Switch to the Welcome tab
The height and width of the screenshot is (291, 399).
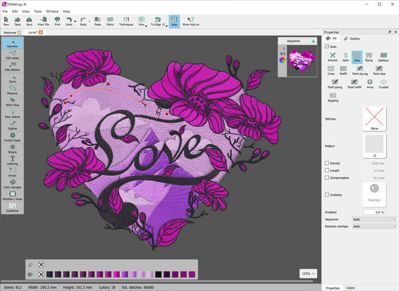coord(10,33)
